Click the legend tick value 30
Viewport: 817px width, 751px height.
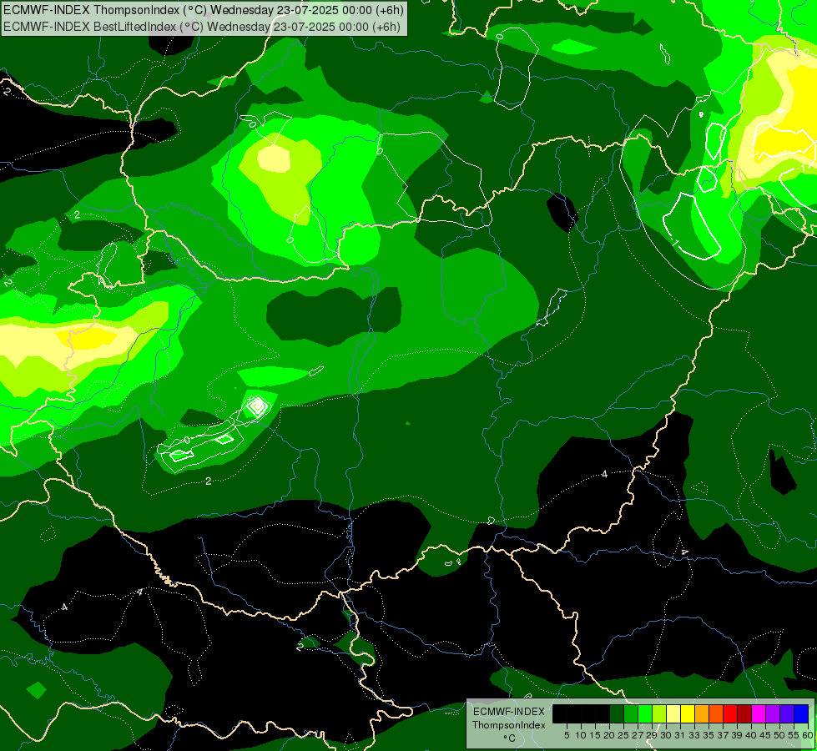[666, 735]
